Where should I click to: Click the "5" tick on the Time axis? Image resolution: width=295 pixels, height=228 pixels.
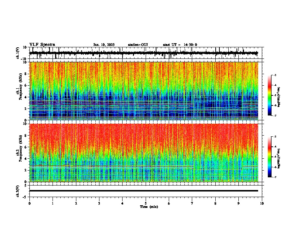(x=146, y=203)
